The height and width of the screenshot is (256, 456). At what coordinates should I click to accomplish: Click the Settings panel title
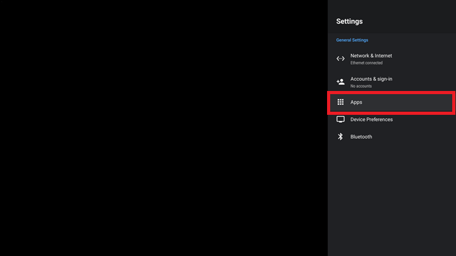point(349,21)
